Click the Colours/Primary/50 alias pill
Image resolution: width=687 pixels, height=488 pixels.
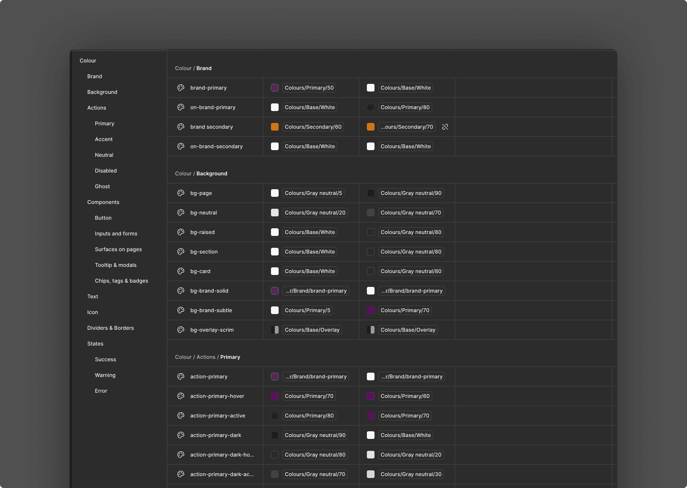click(x=309, y=88)
